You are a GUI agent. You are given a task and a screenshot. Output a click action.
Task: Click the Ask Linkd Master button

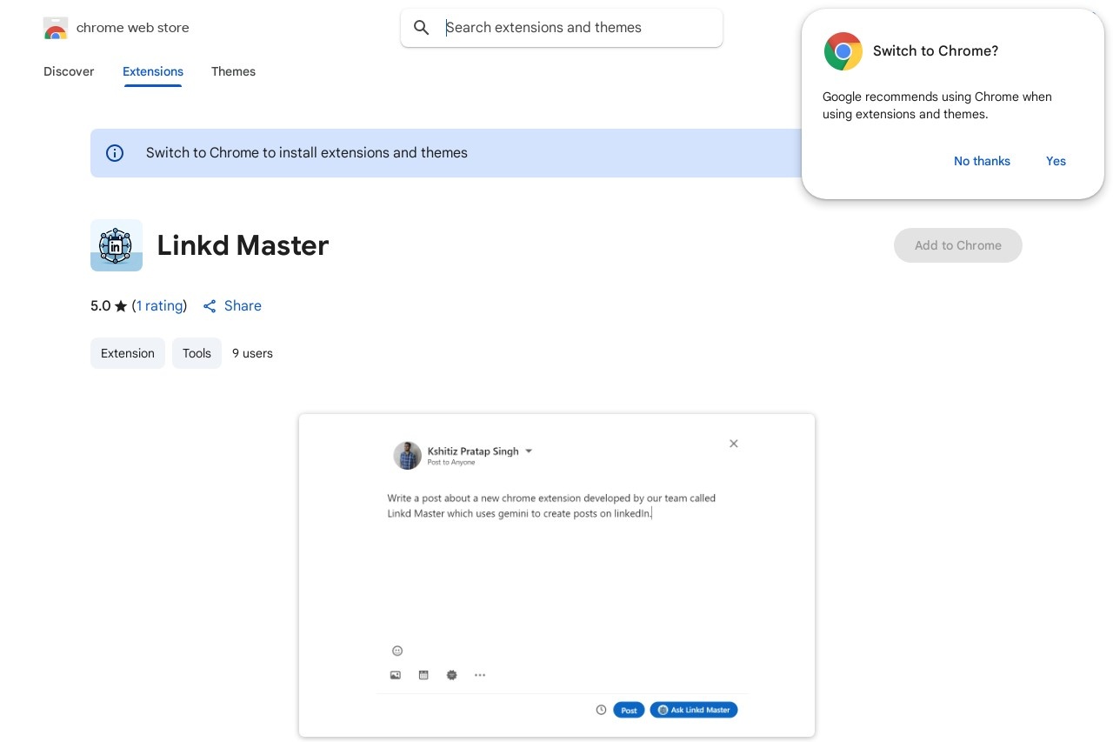pos(694,710)
